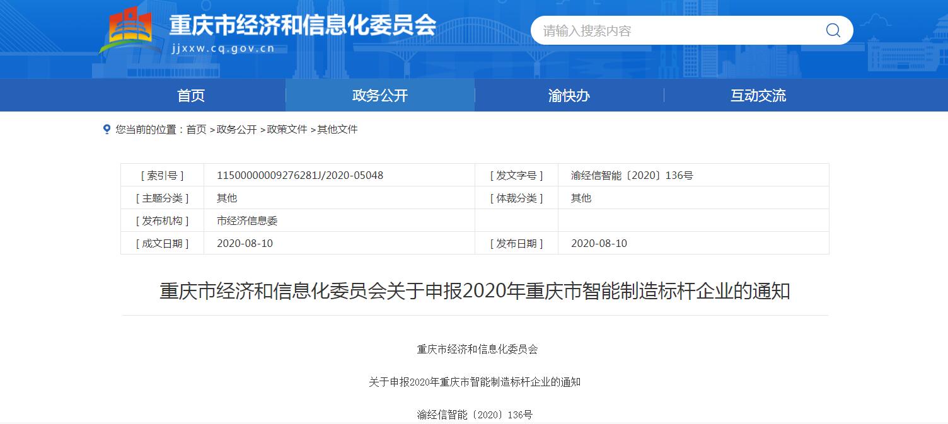Click the magnifier search icon
Viewport: 948px width, 424px height.
pos(833,30)
